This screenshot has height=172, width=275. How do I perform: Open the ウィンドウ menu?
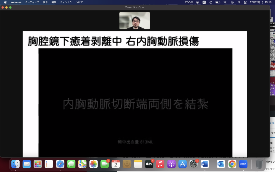66,2
